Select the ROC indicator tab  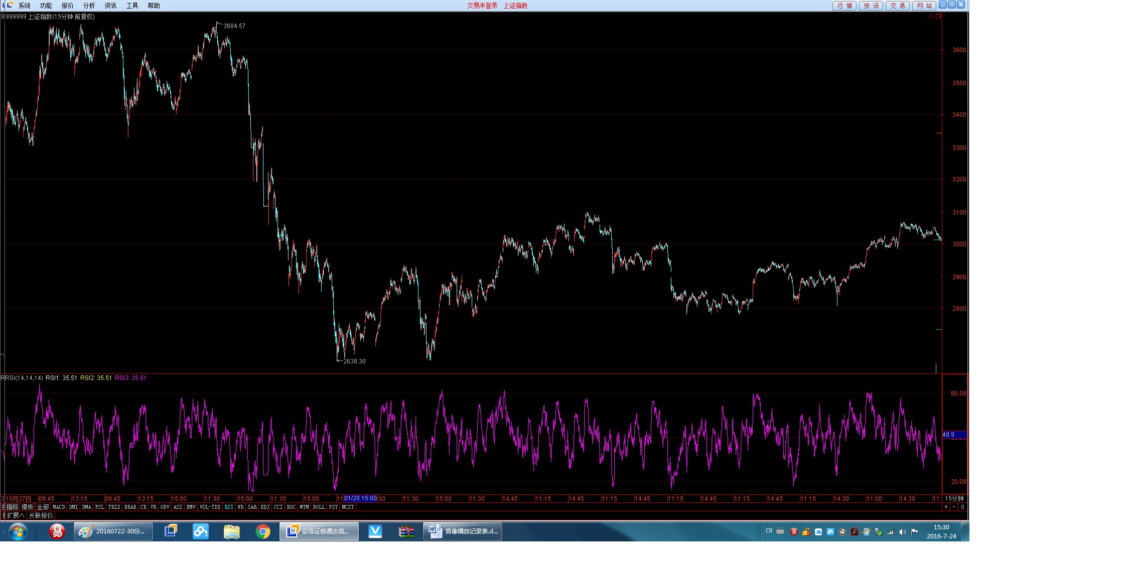click(x=291, y=507)
